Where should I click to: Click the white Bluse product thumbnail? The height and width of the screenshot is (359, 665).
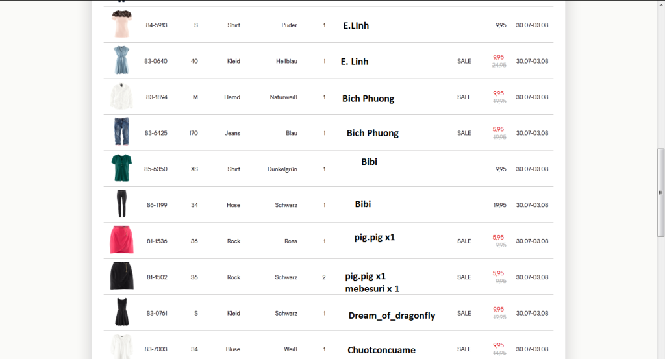click(121, 346)
